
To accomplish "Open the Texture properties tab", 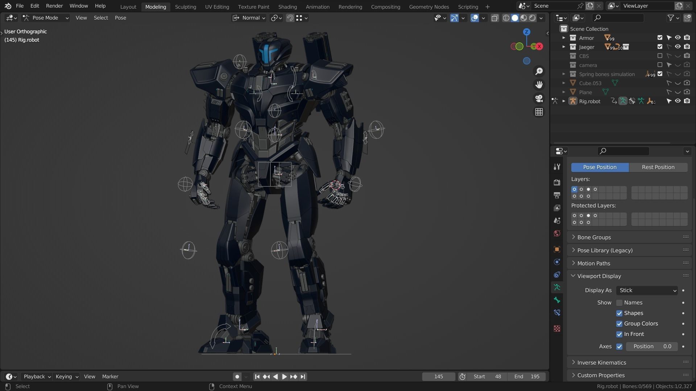I will tap(557, 329).
